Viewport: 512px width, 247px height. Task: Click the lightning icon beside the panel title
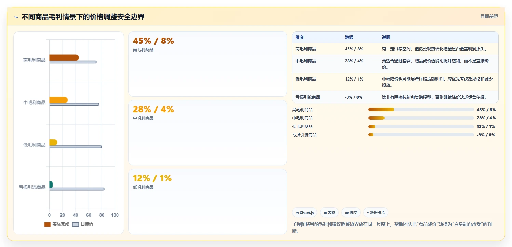point(16,17)
